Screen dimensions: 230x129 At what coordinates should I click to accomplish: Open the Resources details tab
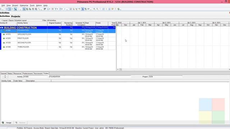[x=18, y=73]
